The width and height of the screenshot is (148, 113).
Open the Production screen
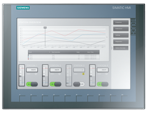click(121, 23)
